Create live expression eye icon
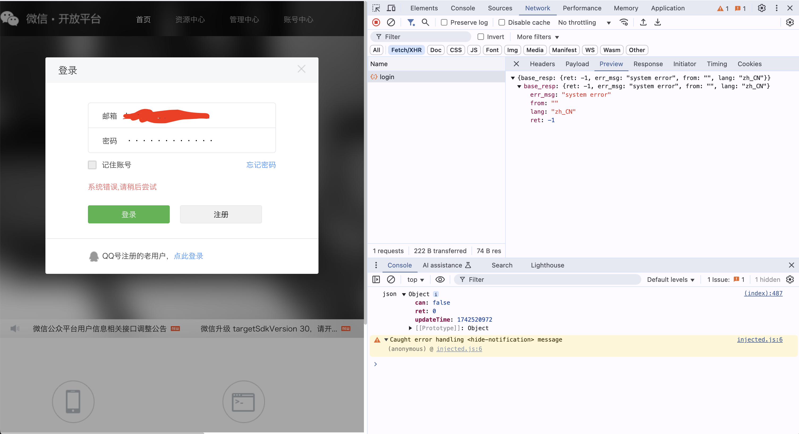Viewport: 799px width, 434px height. tap(440, 279)
